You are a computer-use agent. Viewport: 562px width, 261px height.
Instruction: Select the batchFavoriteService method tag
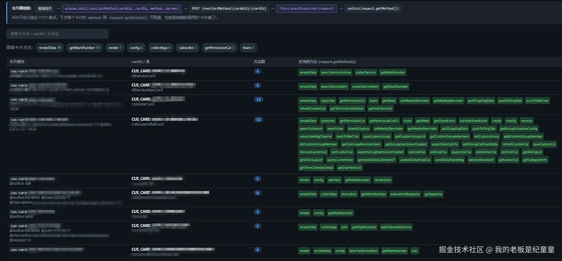396,227
